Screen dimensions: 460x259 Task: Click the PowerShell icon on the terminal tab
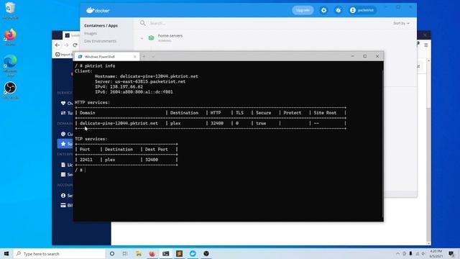(x=80, y=57)
